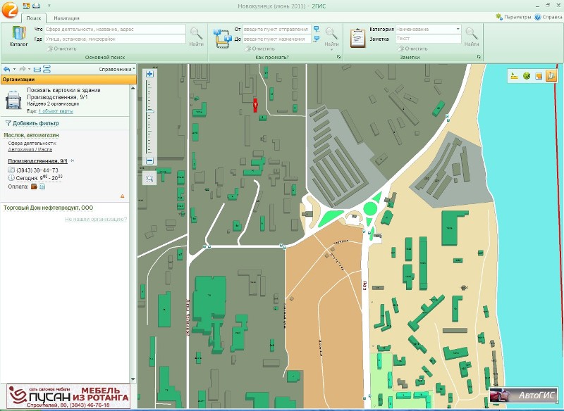Zoom out with the map minus button
The image size is (564, 411).
click(149, 160)
